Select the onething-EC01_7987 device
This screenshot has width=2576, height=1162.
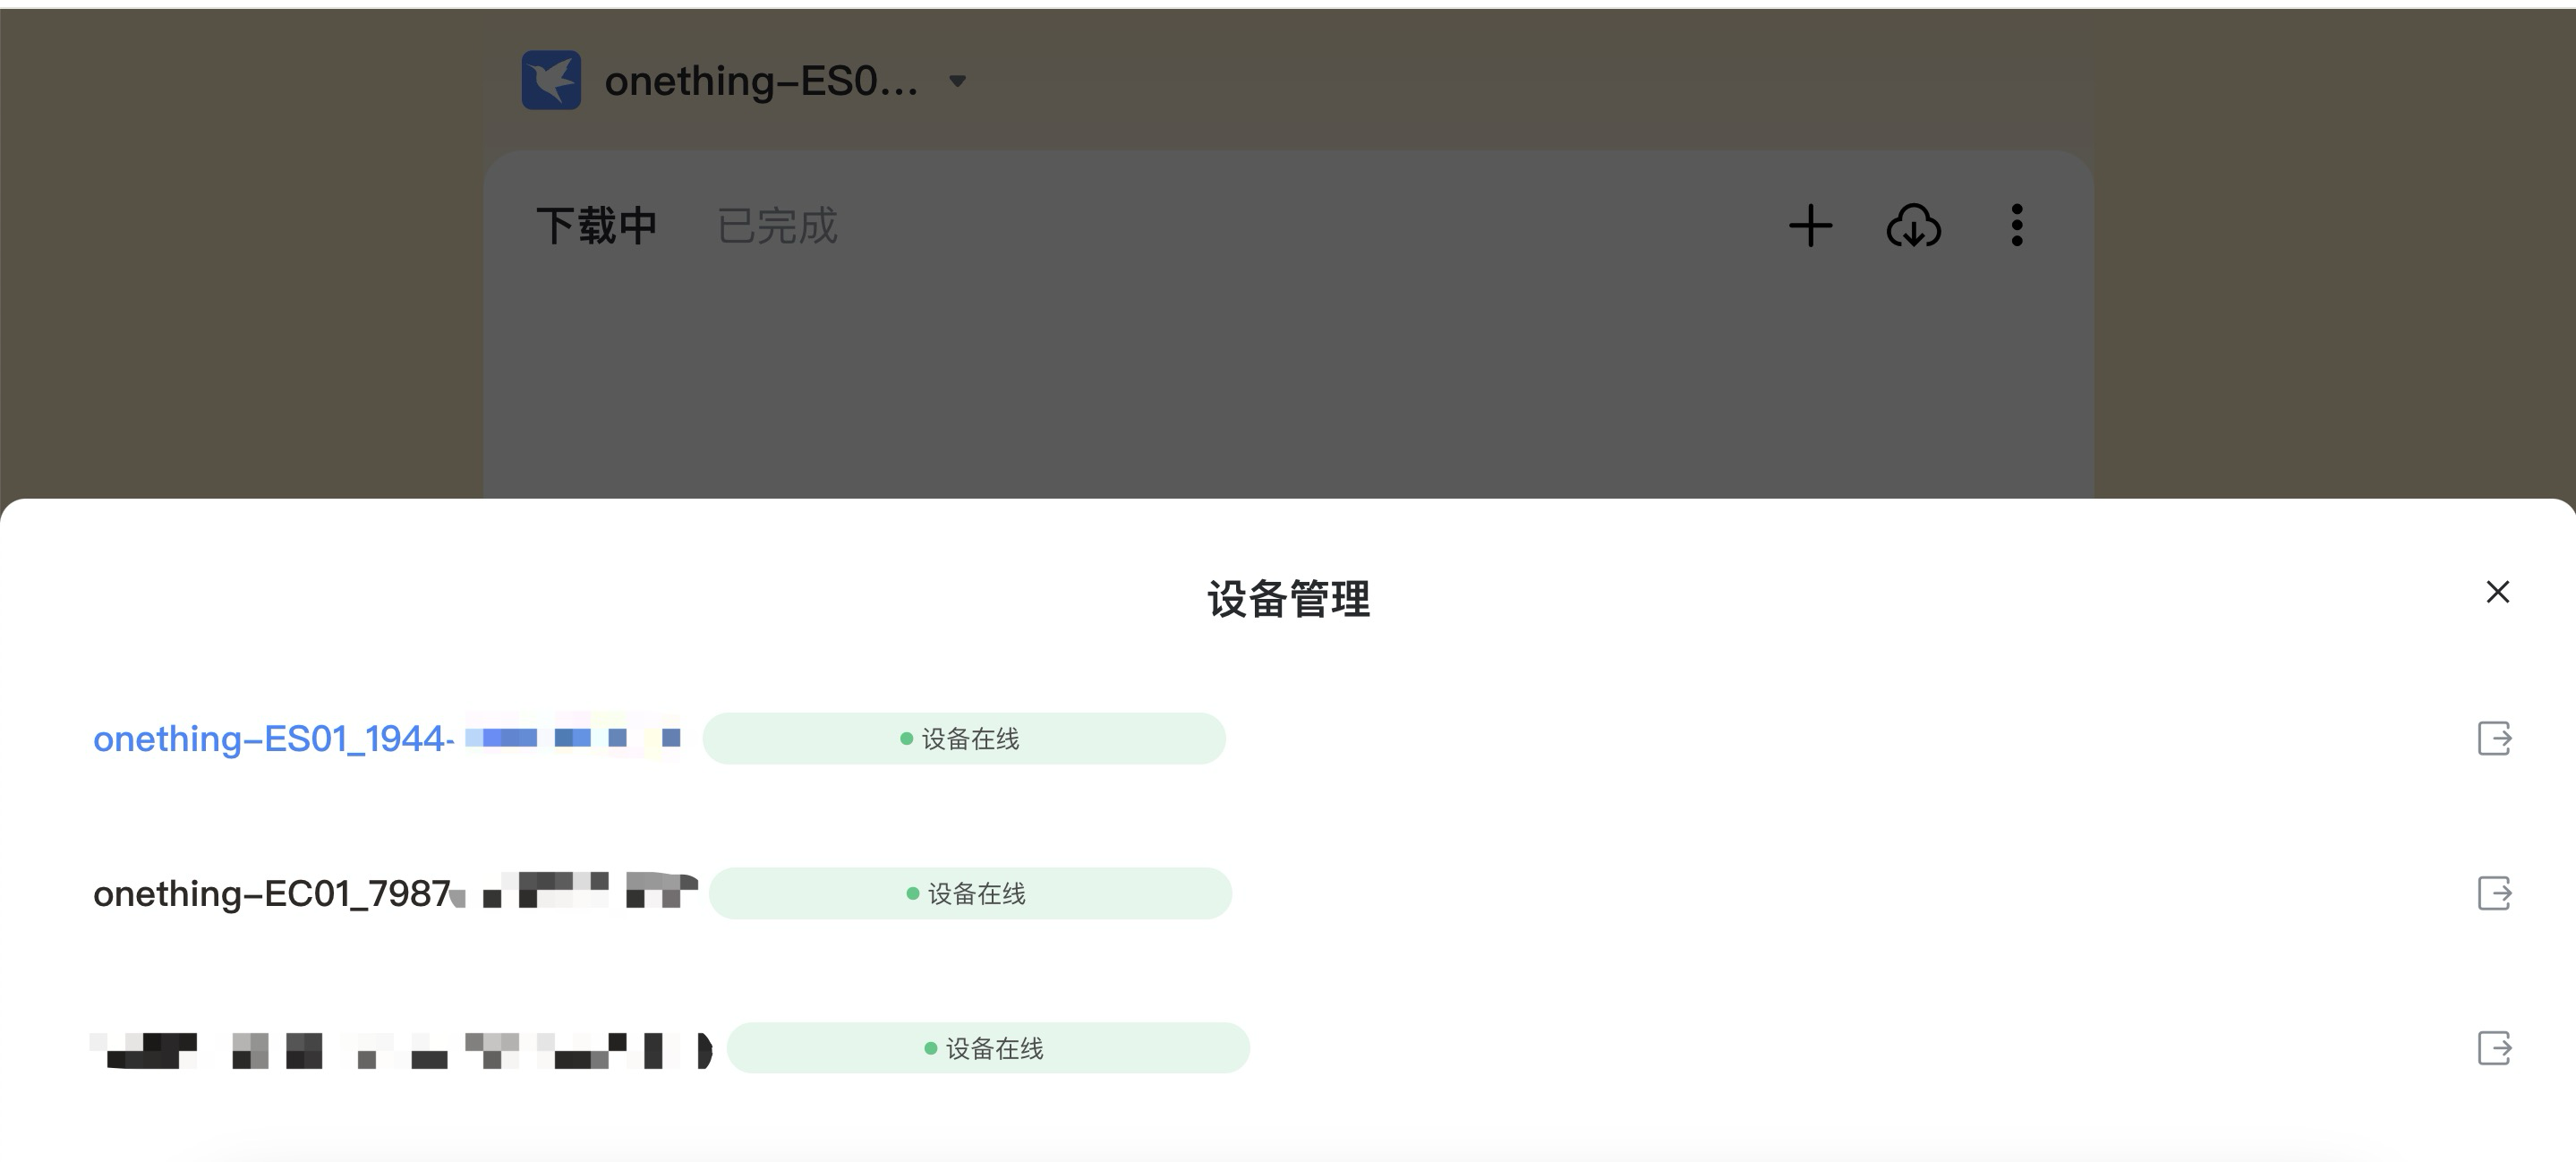point(395,893)
